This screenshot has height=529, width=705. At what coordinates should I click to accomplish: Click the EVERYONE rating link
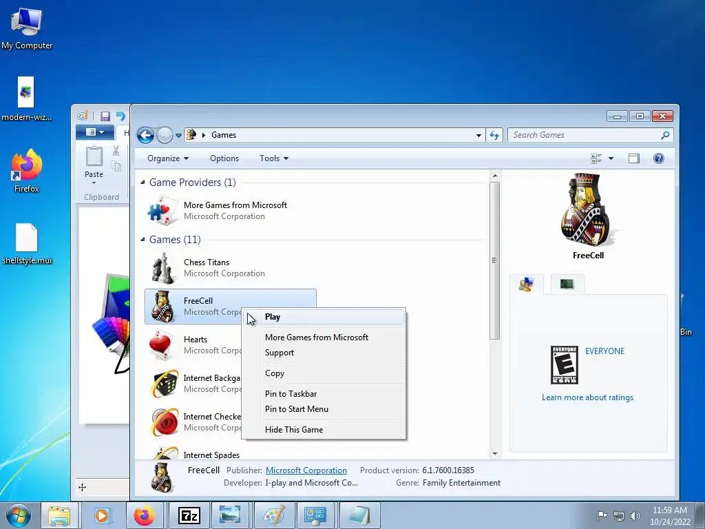coord(604,351)
